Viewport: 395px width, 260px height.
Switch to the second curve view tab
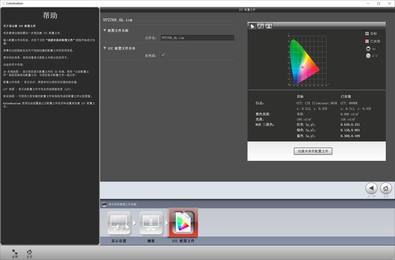260,26
